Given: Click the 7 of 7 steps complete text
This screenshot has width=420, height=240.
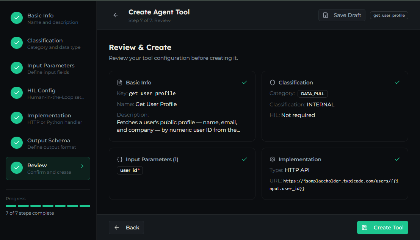Looking at the screenshot, I should click(30, 213).
